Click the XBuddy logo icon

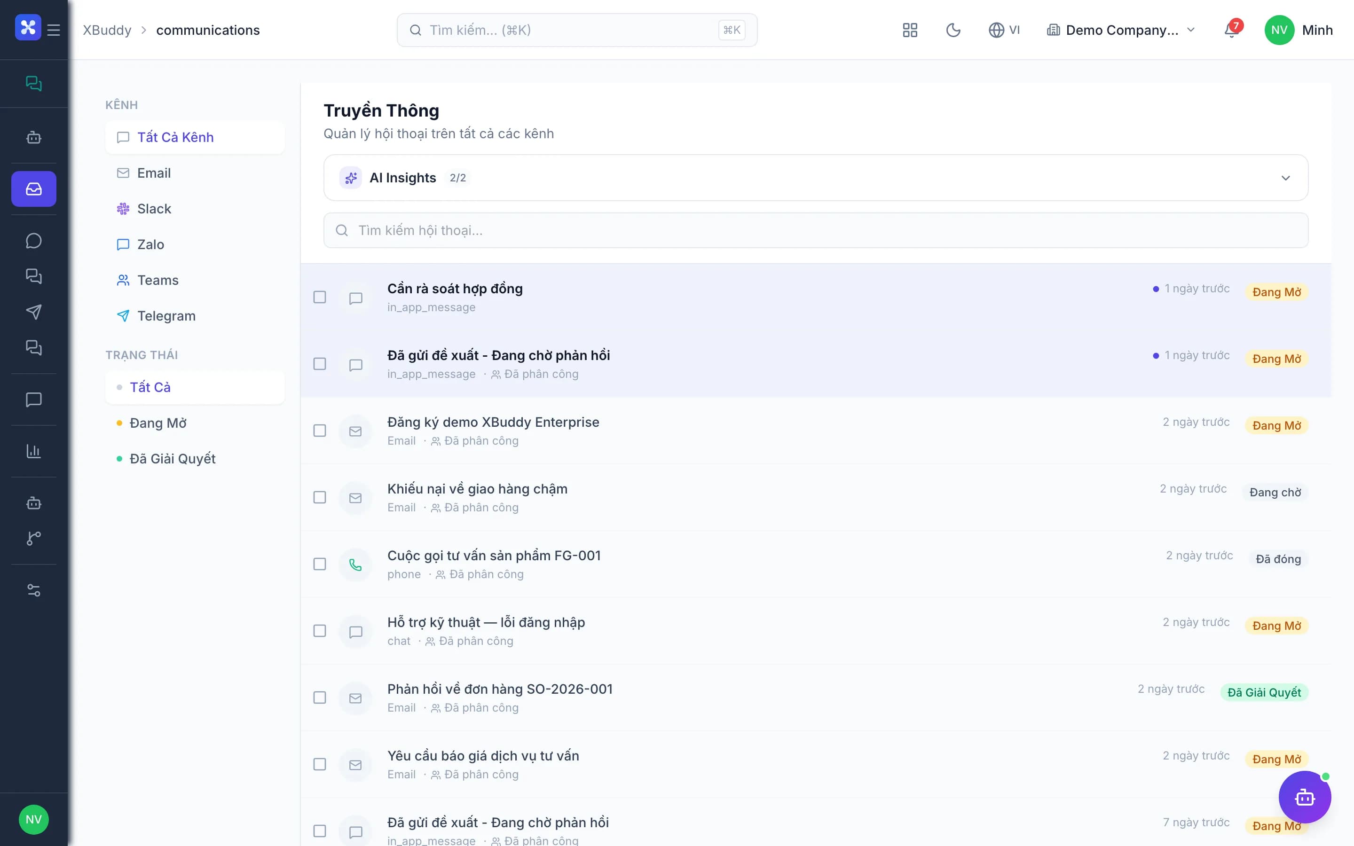28,27
